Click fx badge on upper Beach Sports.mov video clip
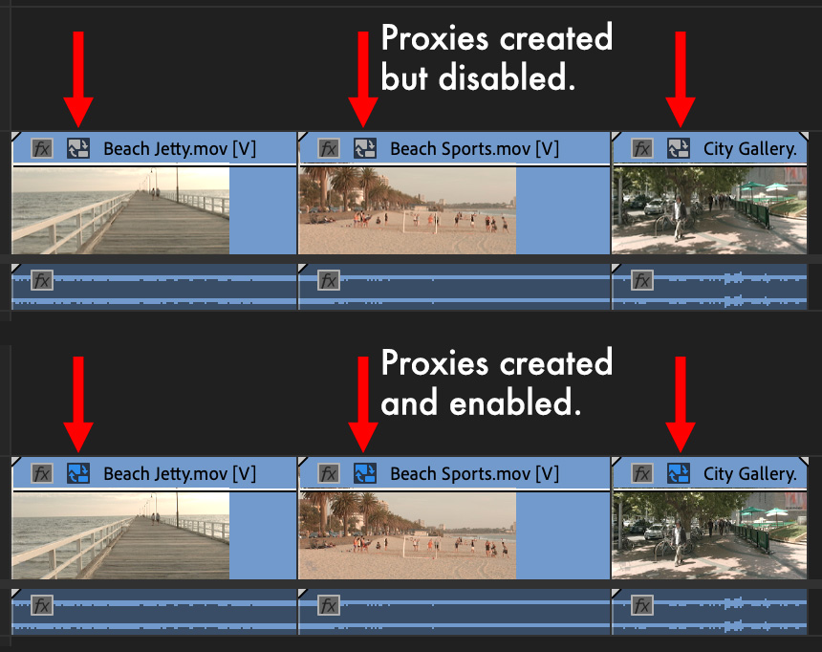 click(x=329, y=148)
